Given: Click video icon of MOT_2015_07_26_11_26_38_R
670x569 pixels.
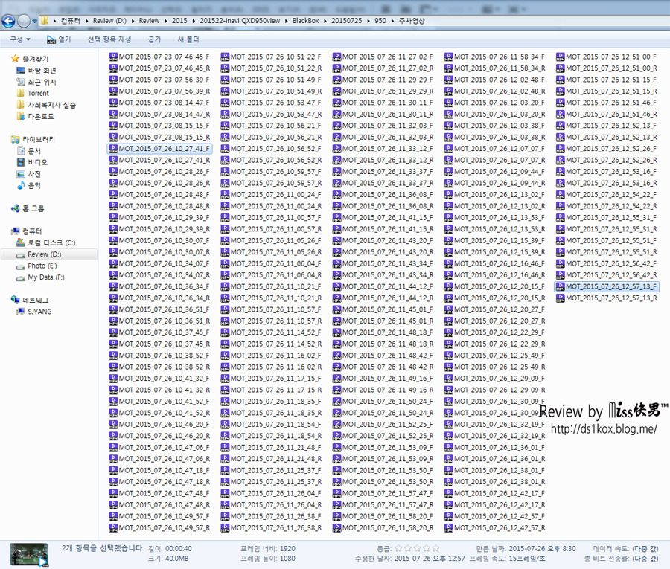Looking at the screenshot, I should [x=225, y=527].
